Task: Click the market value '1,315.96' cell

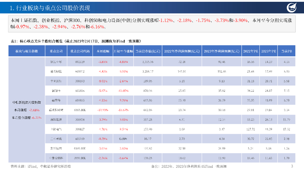Action: click(148, 62)
